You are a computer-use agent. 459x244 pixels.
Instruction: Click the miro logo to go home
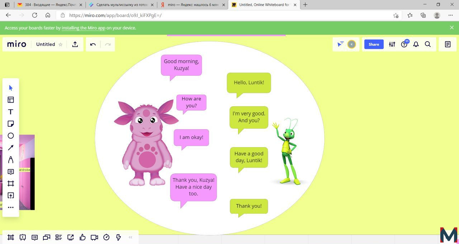[x=17, y=44]
